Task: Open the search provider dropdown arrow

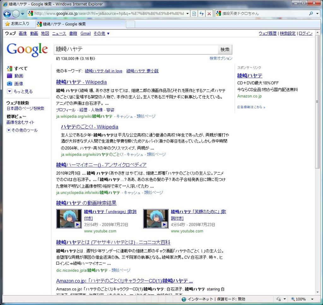Action: (x=317, y=14)
